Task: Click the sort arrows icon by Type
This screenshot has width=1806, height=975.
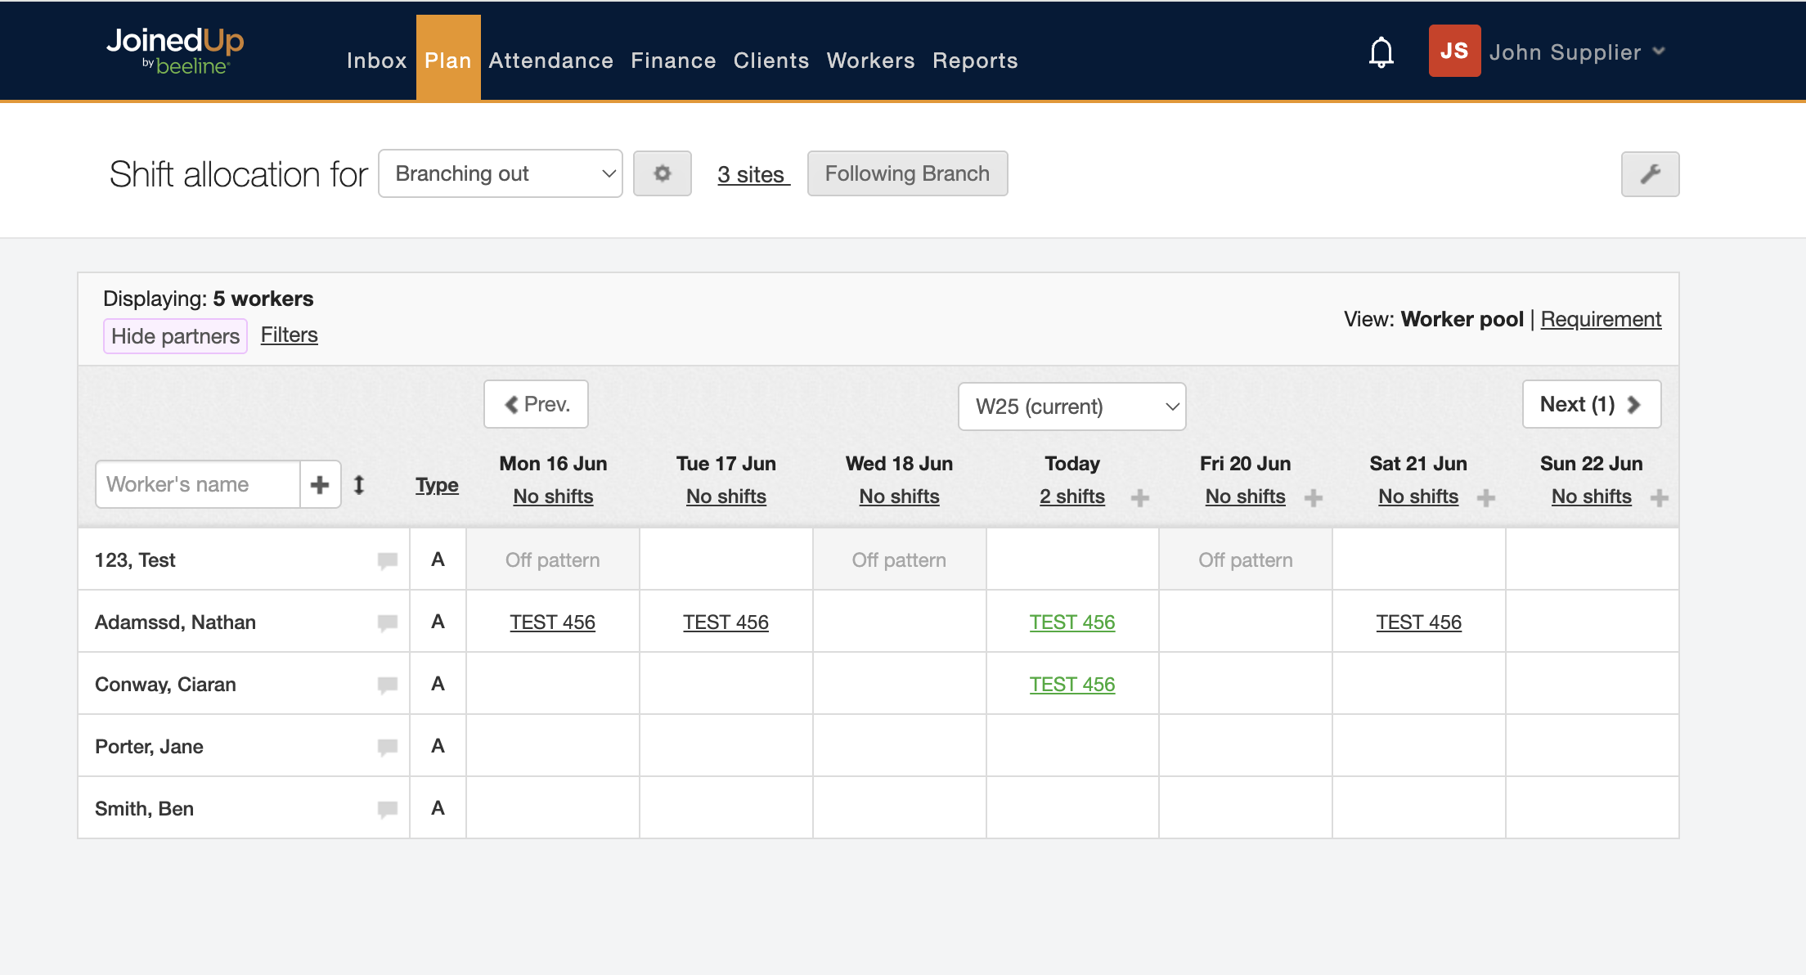Action: tap(358, 484)
